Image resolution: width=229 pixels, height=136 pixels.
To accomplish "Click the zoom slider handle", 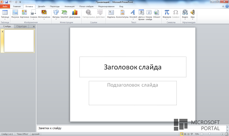I will [x=209, y=134].
